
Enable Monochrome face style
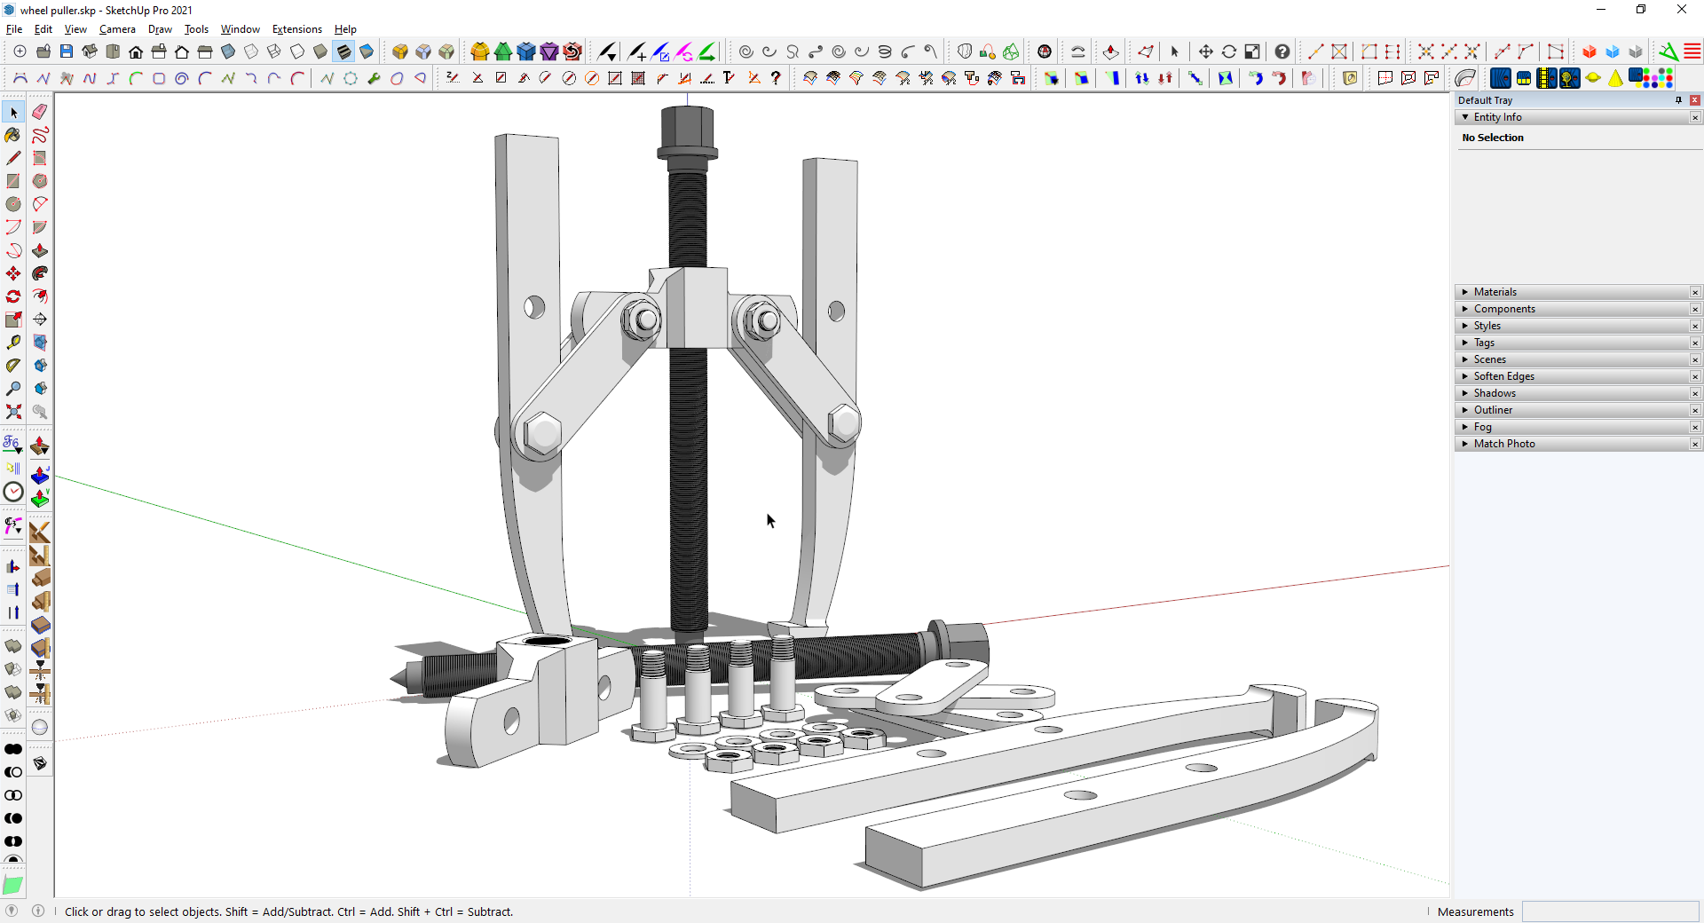367,51
